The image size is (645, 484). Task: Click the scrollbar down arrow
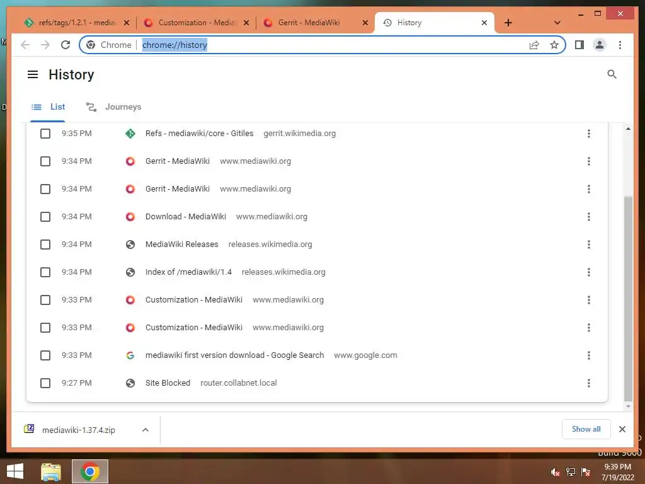628,406
